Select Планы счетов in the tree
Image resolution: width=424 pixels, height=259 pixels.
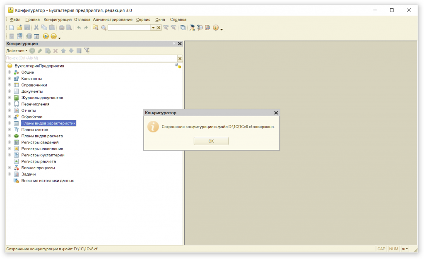[x=35, y=129]
